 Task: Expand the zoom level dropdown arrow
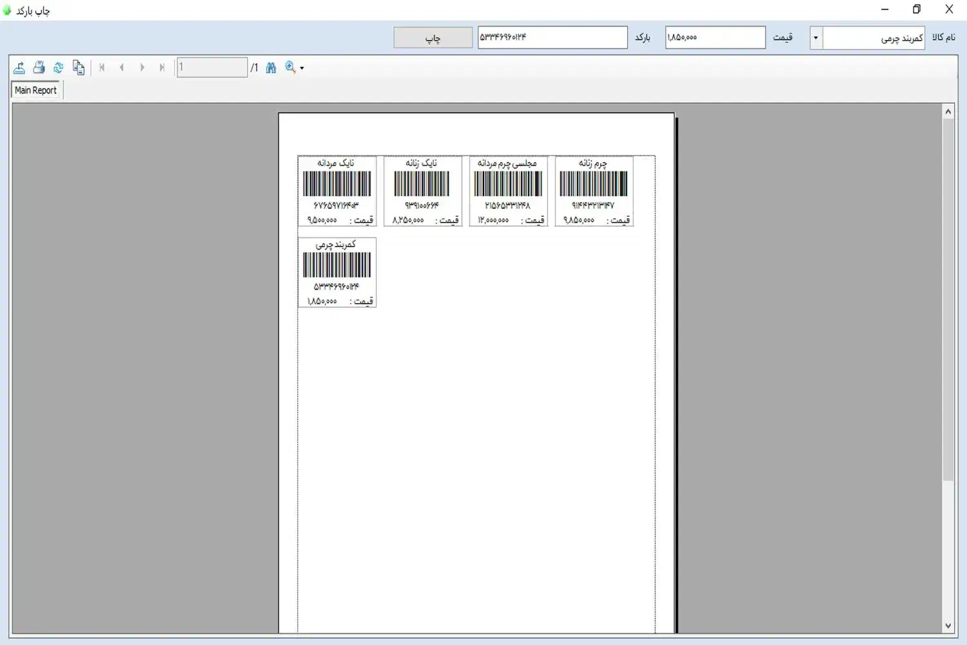click(302, 68)
